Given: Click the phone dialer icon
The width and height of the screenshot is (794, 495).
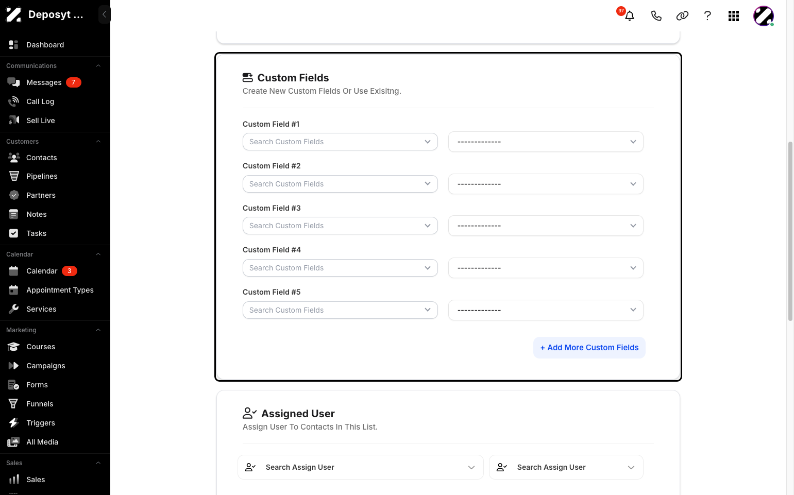Looking at the screenshot, I should 656,16.
